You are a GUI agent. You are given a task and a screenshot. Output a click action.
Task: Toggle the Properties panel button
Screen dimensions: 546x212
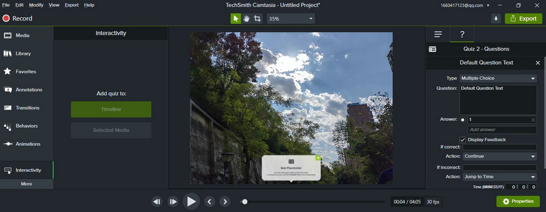pos(518,201)
